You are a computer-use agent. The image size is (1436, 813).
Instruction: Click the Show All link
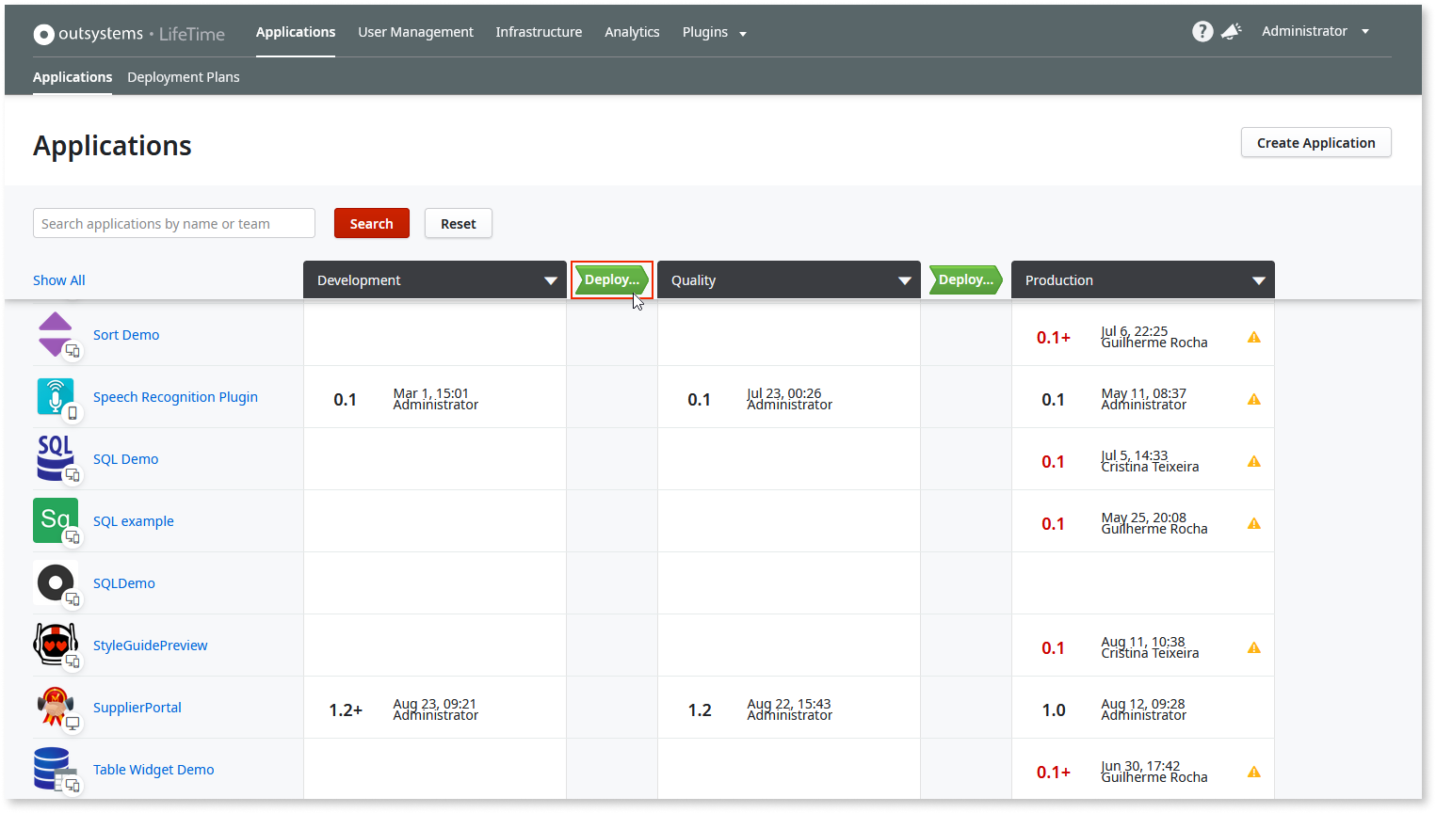click(x=58, y=279)
